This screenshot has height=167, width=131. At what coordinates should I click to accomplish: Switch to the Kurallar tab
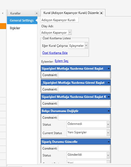(15, 13)
